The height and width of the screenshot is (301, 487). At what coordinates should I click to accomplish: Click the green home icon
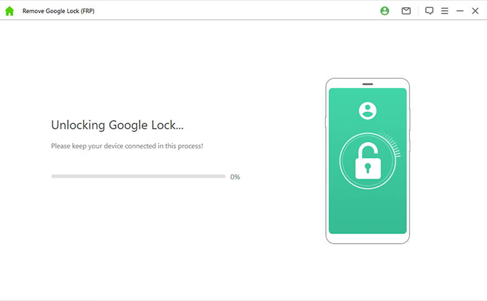[x=9, y=11]
